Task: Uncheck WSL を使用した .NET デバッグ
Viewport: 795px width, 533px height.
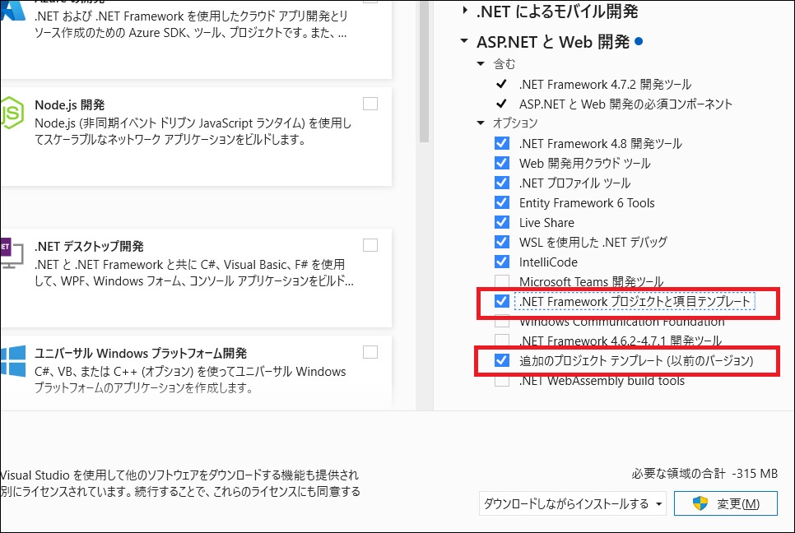Action: 502,242
